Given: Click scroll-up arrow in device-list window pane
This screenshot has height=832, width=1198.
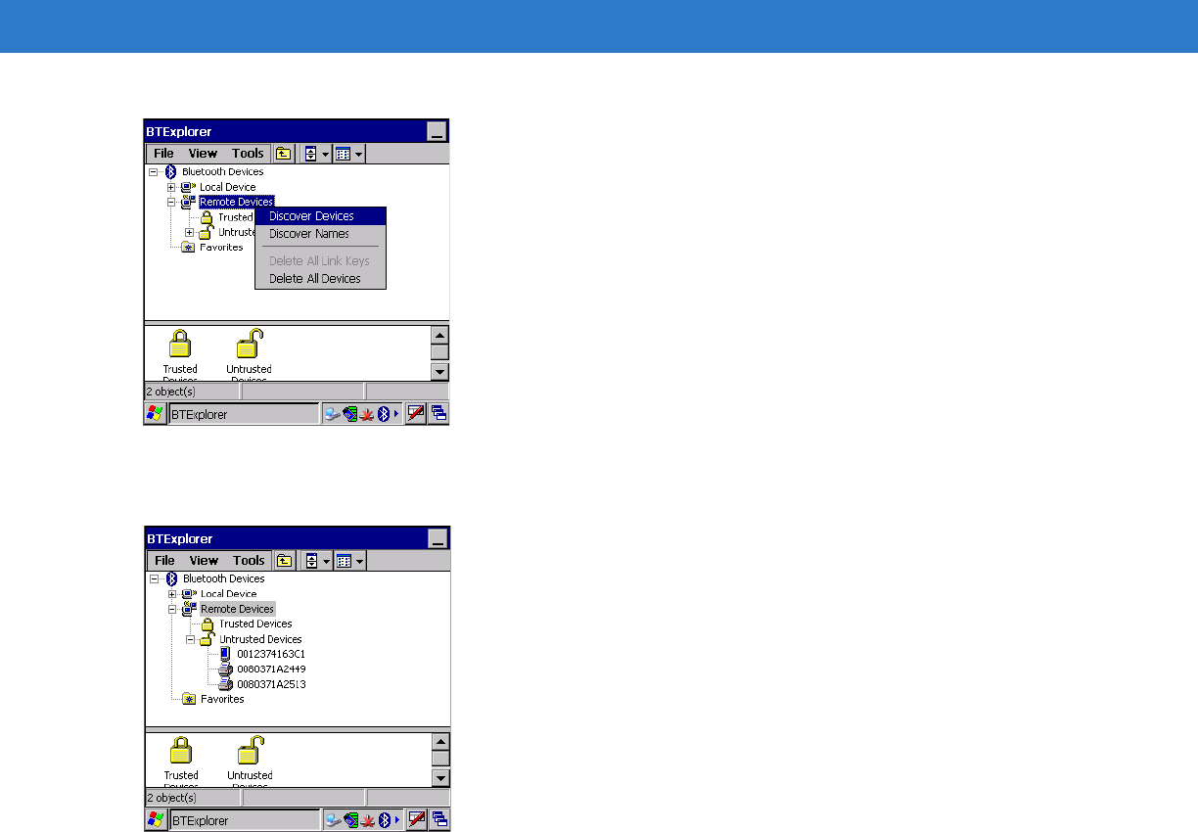Looking at the screenshot, I should [441, 741].
